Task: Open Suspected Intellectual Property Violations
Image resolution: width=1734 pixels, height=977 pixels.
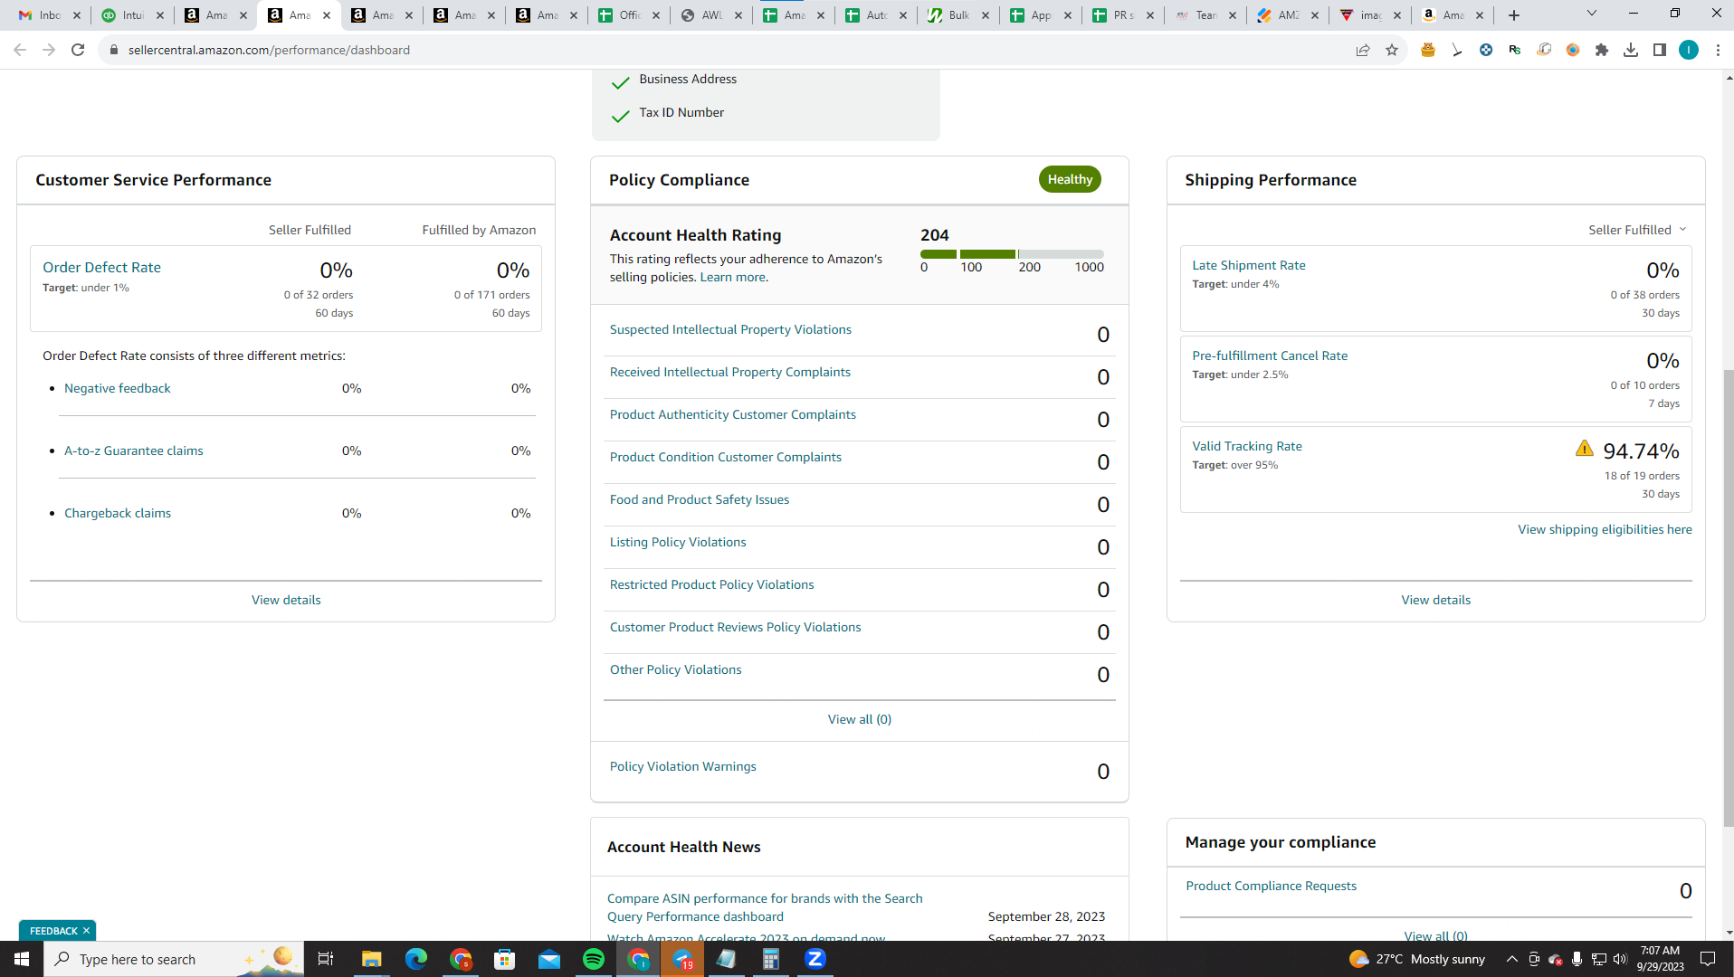Action: point(730,329)
